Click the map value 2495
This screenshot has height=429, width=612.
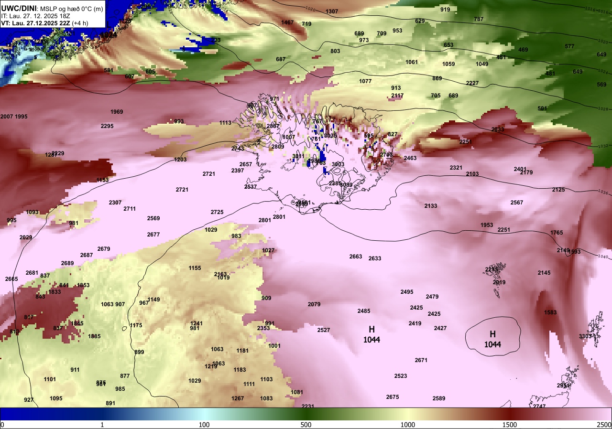(x=407, y=292)
